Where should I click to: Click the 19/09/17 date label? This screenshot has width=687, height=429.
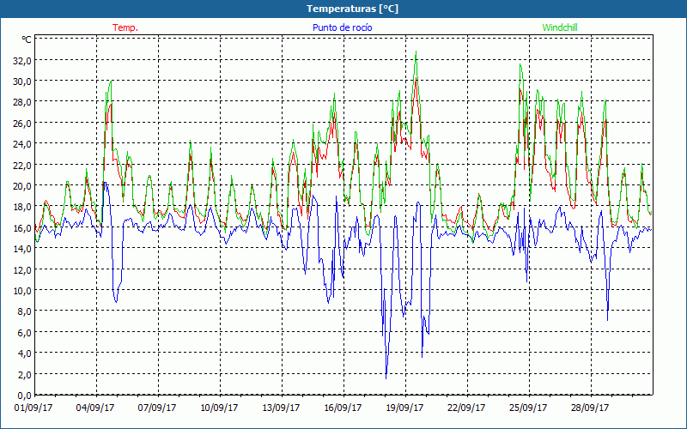[x=404, y=408]
